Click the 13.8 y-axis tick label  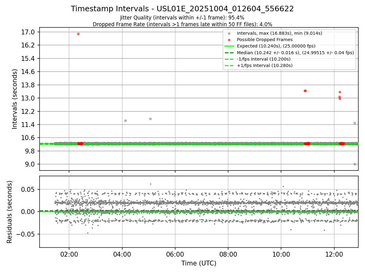tap(29, 85)
